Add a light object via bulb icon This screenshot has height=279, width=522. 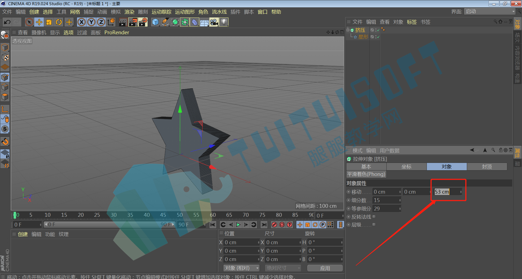click(224, 22)
